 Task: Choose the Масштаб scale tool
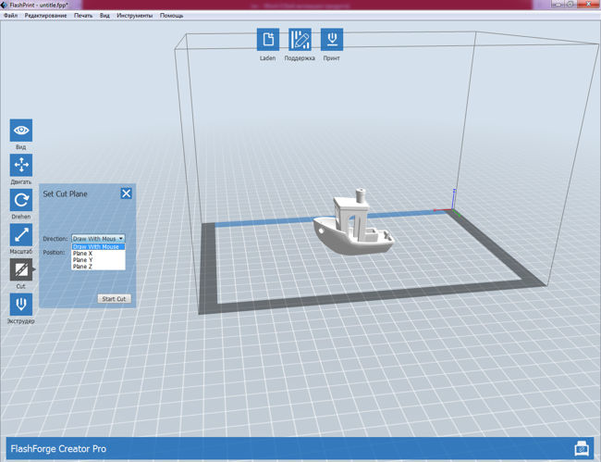(x=21, y=234)
